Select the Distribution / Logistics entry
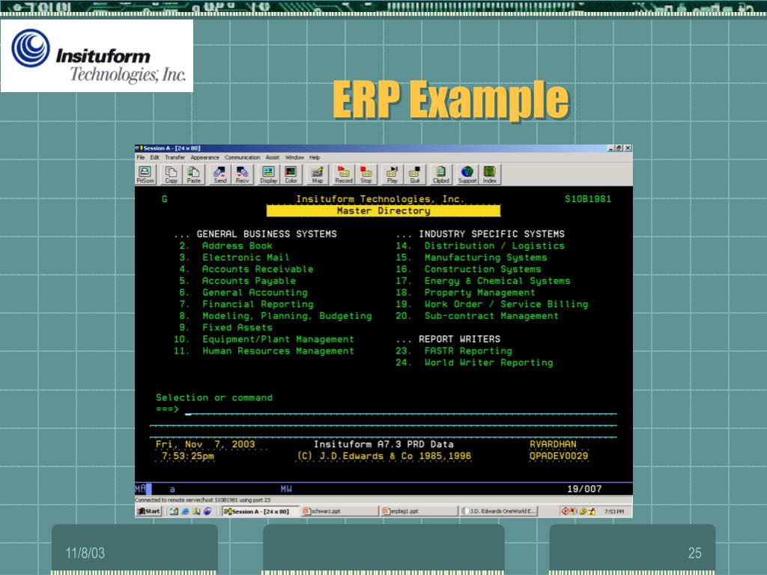The width and height of the screenshot is (767, 575). pyautogui.click(x=494, y=246)
